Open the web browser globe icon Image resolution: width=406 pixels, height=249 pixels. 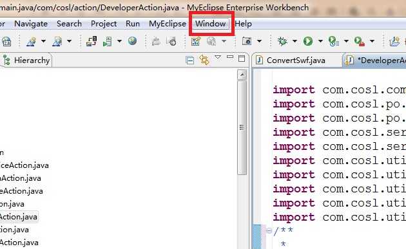[132, 41]
